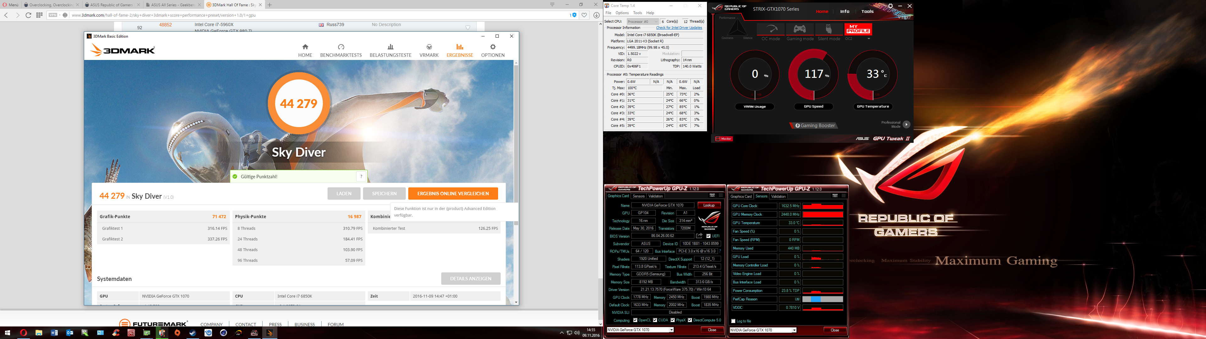Click Bus Interface question mark in GPU-Z
The width and height of the screenshot is (1206, 339).
(720, 251)
